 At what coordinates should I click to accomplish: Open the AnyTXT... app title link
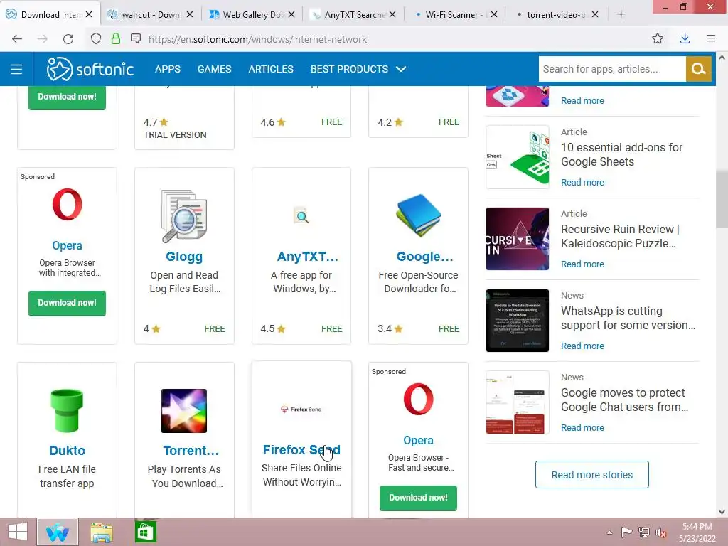(x=307, y=256)
